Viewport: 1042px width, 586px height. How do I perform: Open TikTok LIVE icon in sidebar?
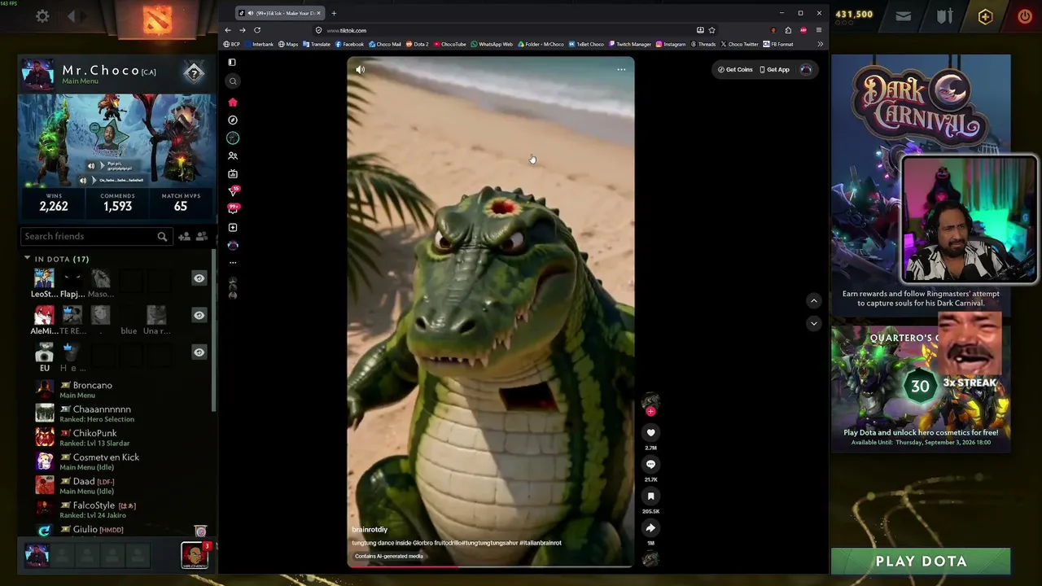233,174
